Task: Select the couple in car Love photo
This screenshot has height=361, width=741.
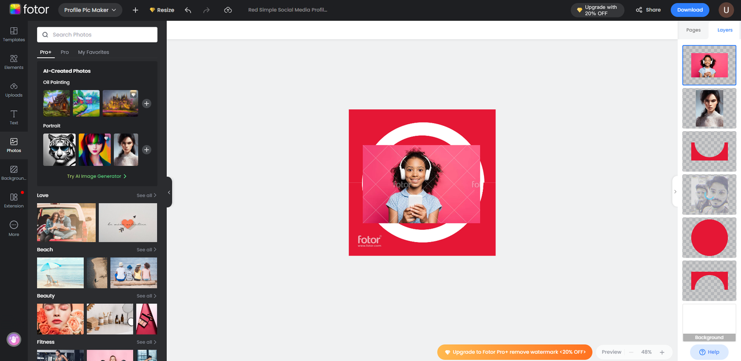Action: coord(67,222)
